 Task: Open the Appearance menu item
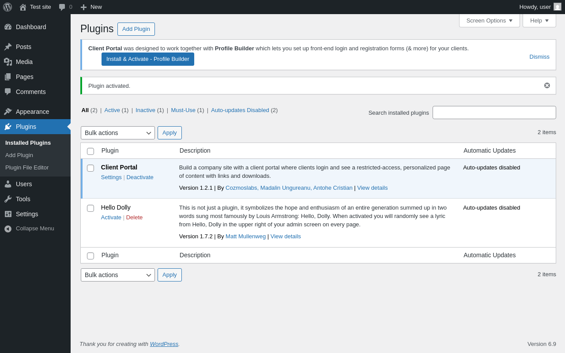(35, 112)
